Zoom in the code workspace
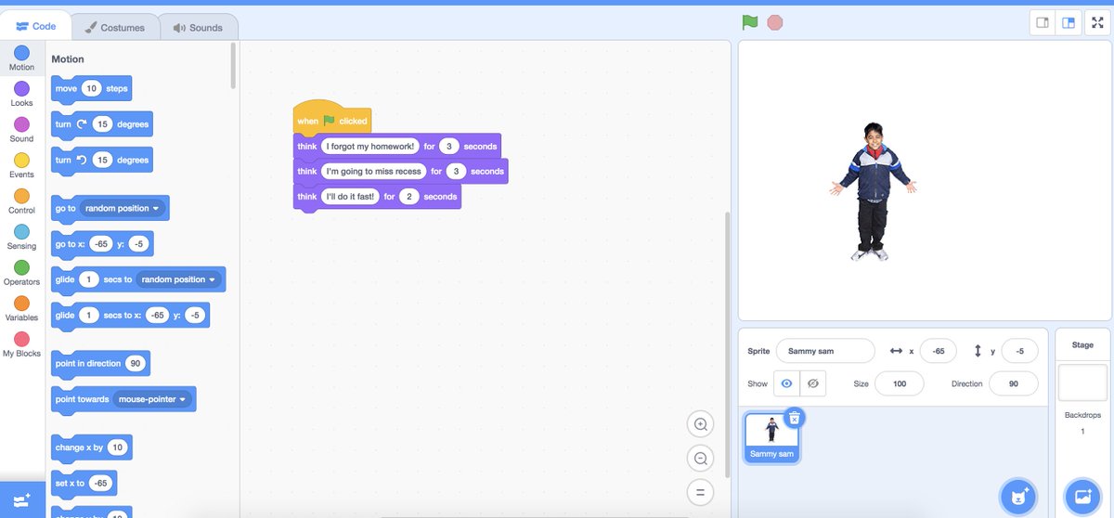The height and width of the screenshot is (518, 1114). (x=701, y=425)
